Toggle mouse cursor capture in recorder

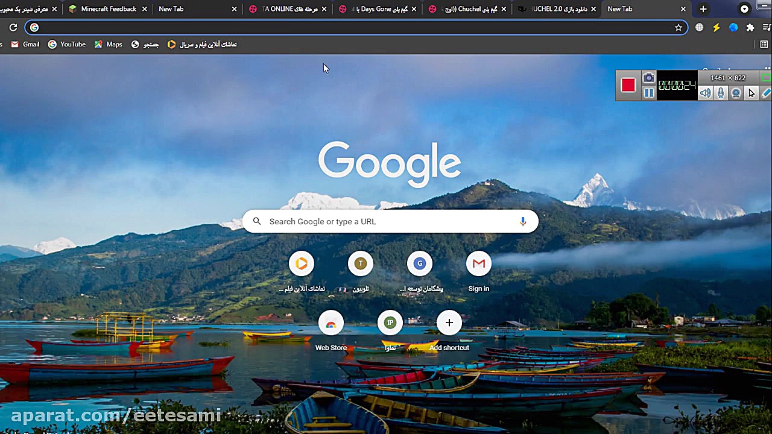click(x=751, y=93)
